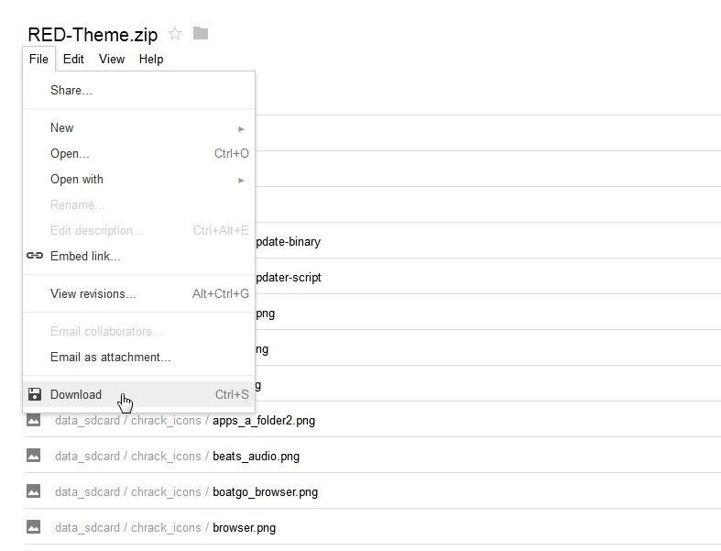Open the View menu
721x551 pixels.
pyautogui.click(x=112, y=59)
